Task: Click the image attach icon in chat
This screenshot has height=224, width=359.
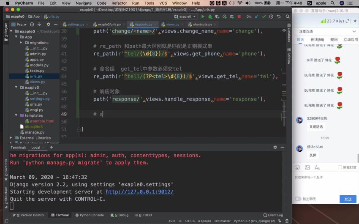Action: click(307, 167)
